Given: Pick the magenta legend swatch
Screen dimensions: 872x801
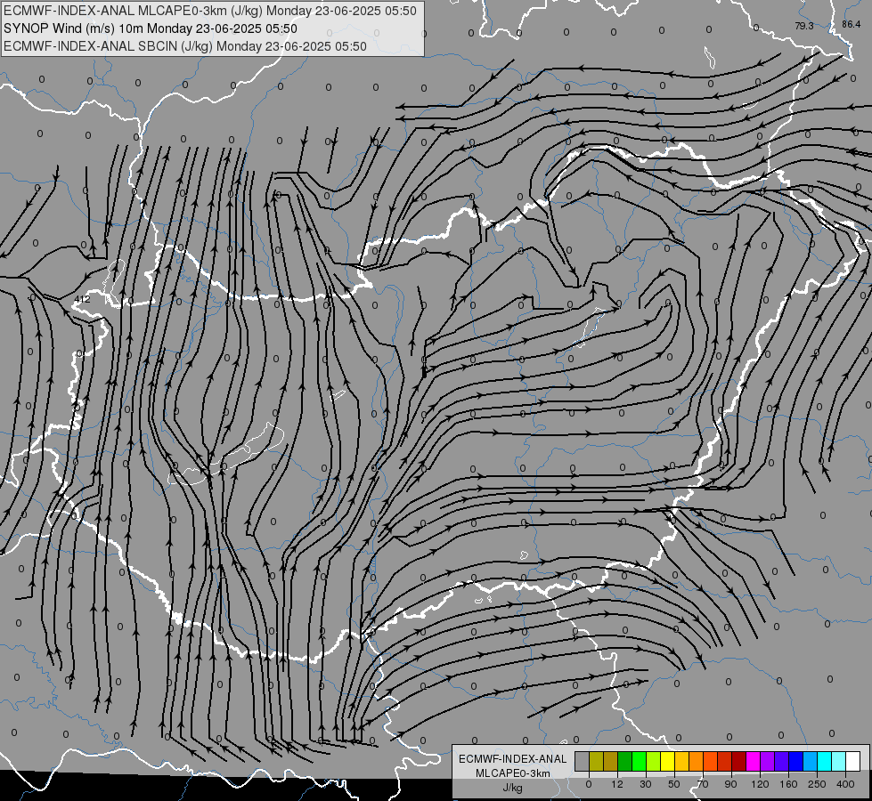Looking at the screenshot, I should (x=753, y=761).
